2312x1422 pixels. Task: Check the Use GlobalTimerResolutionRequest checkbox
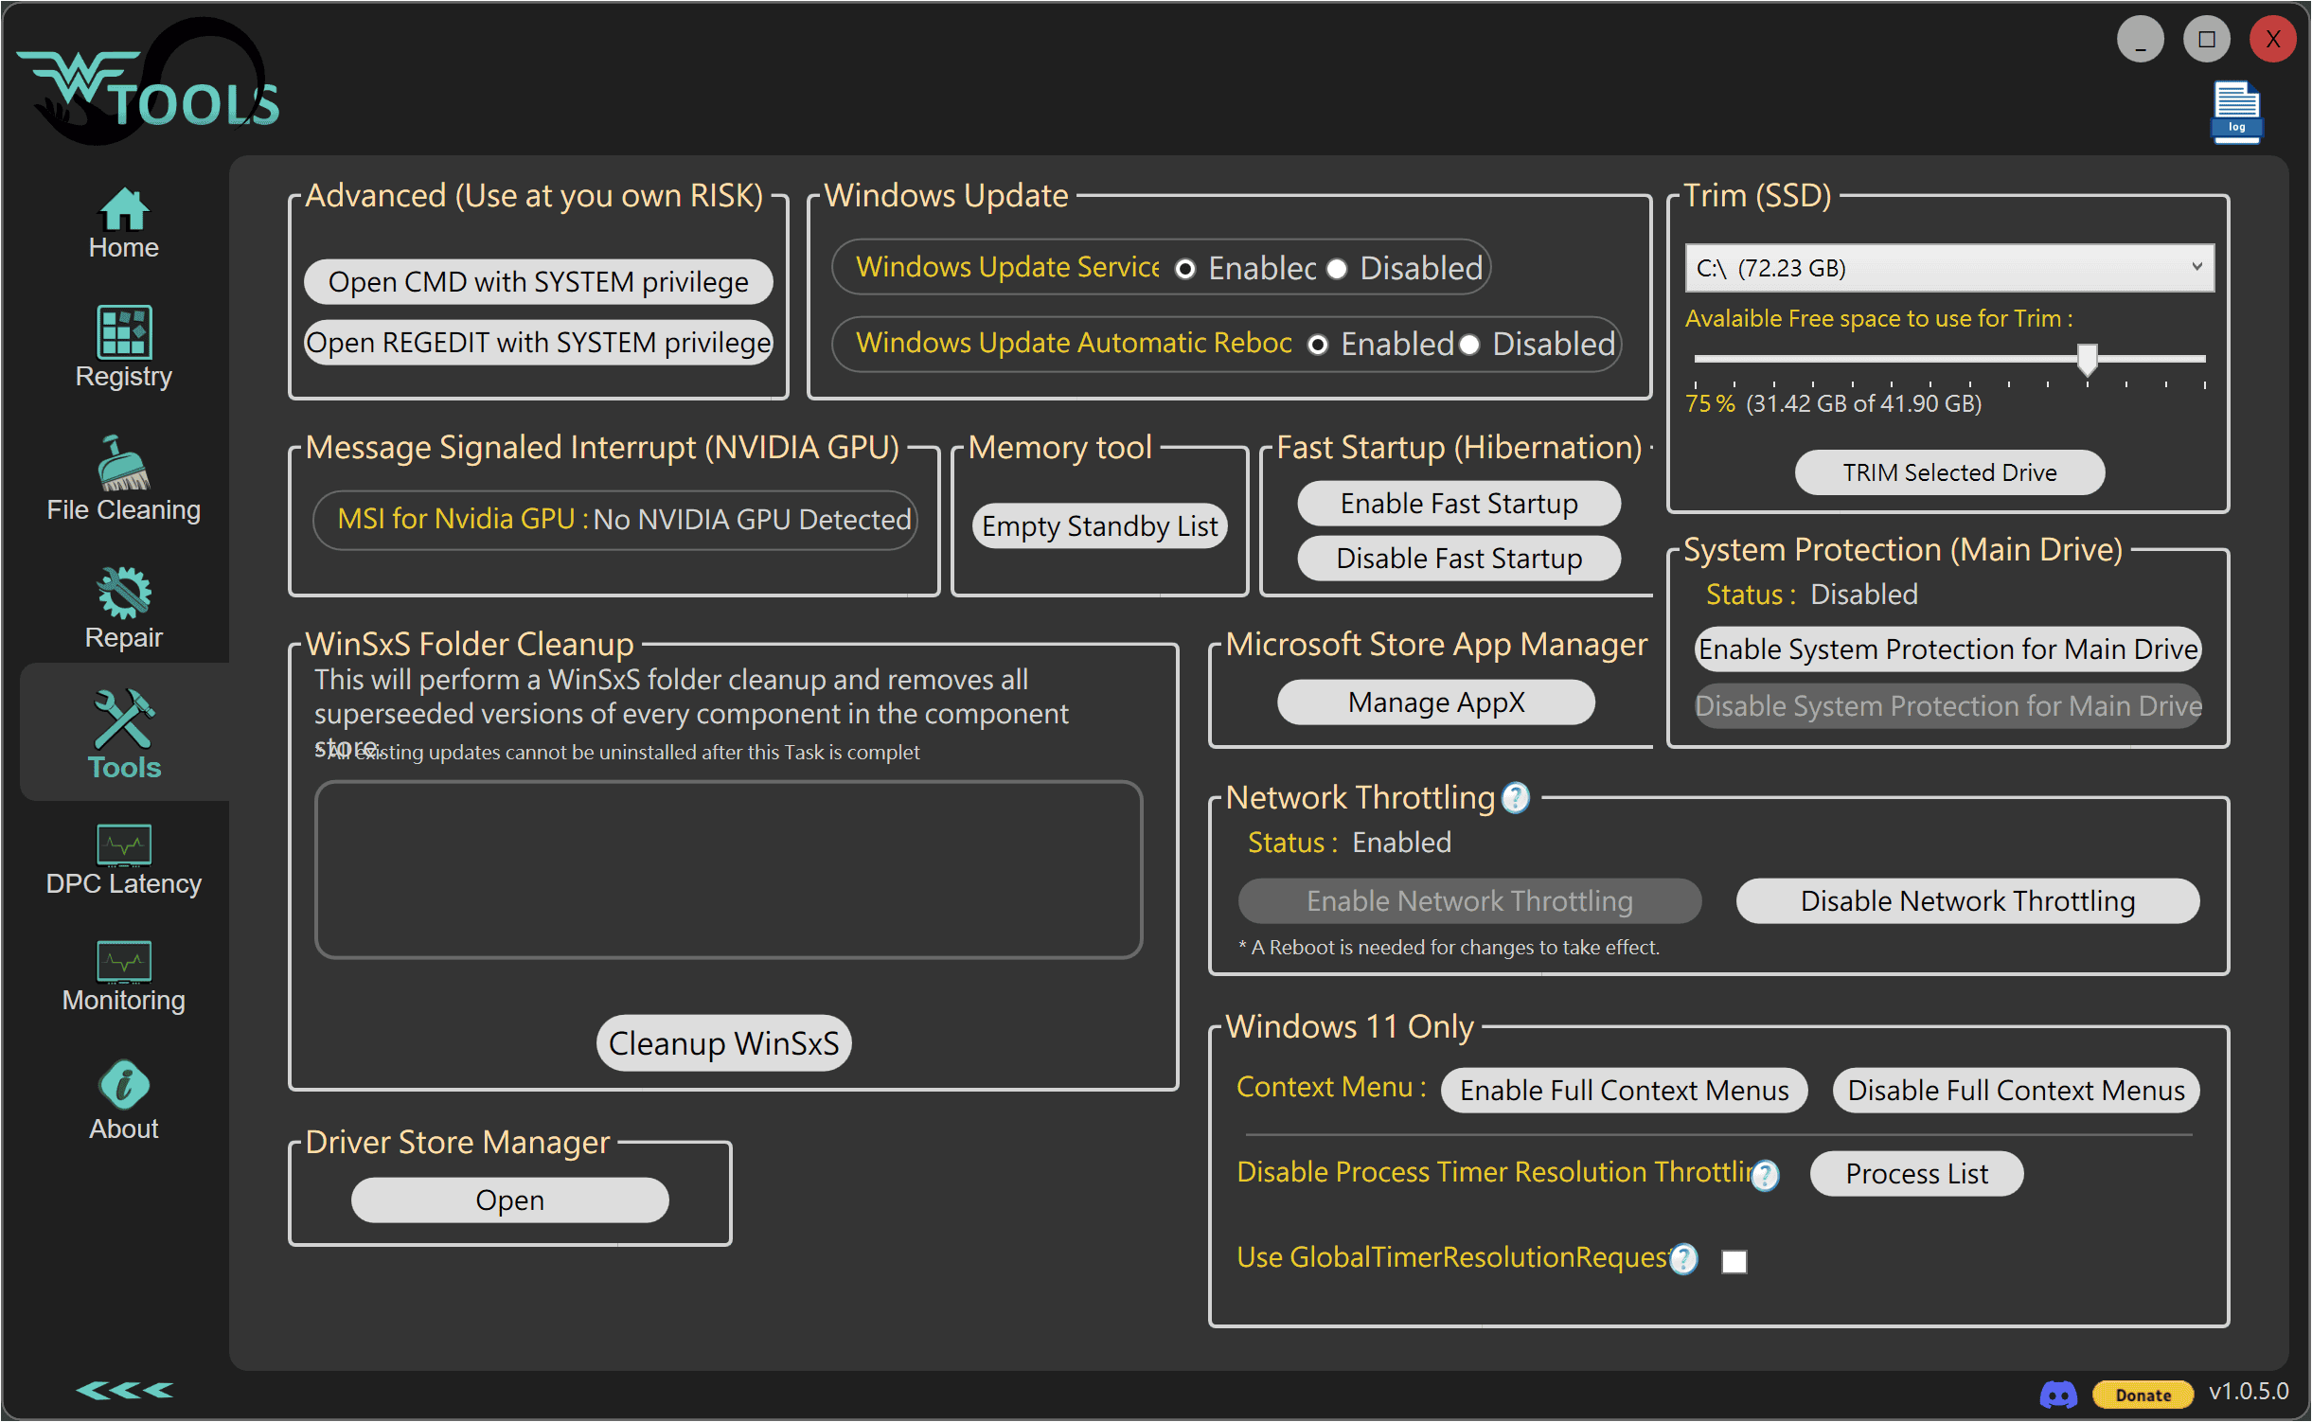tap(1734, 1261)
